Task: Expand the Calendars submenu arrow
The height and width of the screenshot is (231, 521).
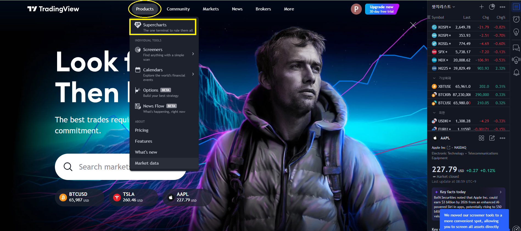Action: coord(193,74)
